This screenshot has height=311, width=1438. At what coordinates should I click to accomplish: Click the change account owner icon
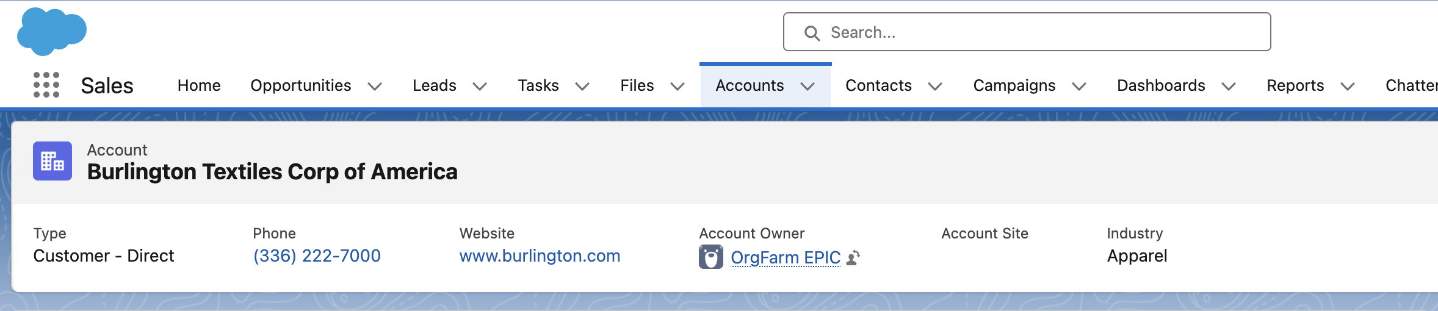pos(854,258)
